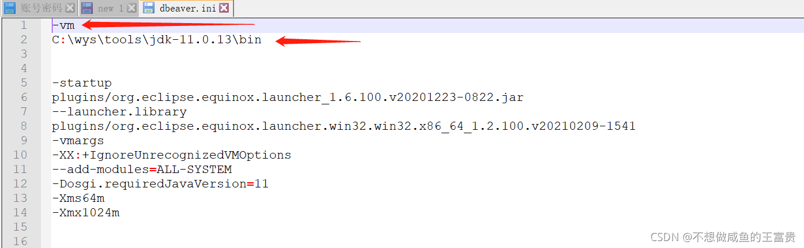Select line 1 via its line number
The height and width of the screenshot is (248, 804).
click(x=24, y=25)
